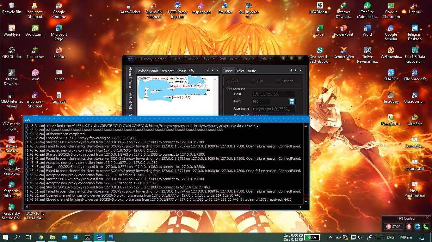Click the SSH Username input field
The width and height of the screenshot is (432, 242).
tap(274, 109)
